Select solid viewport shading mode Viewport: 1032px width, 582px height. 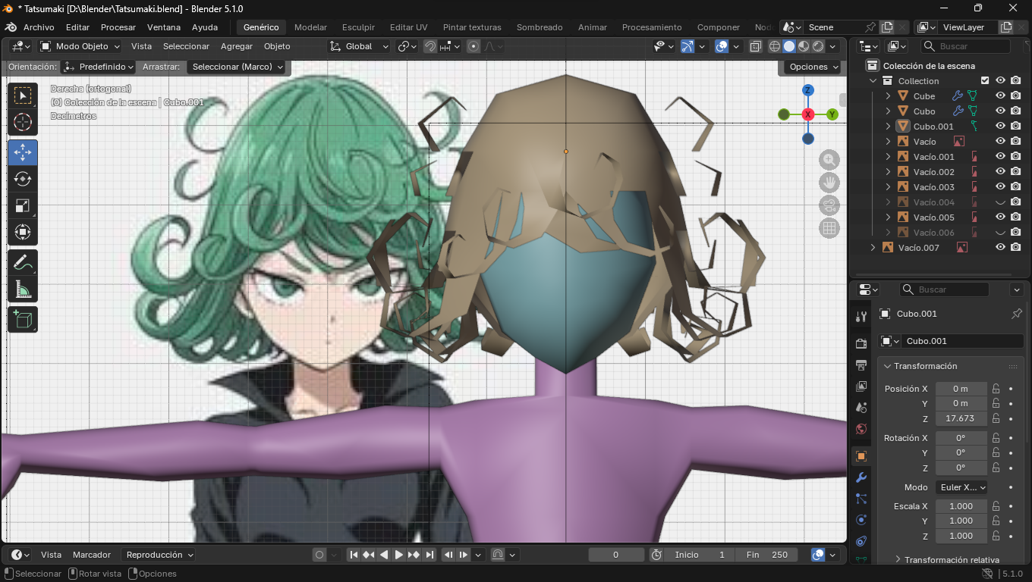click(x=789, y=46)
